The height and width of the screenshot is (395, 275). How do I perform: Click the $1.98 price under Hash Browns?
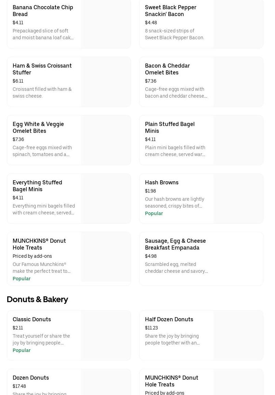coord(150,191)
